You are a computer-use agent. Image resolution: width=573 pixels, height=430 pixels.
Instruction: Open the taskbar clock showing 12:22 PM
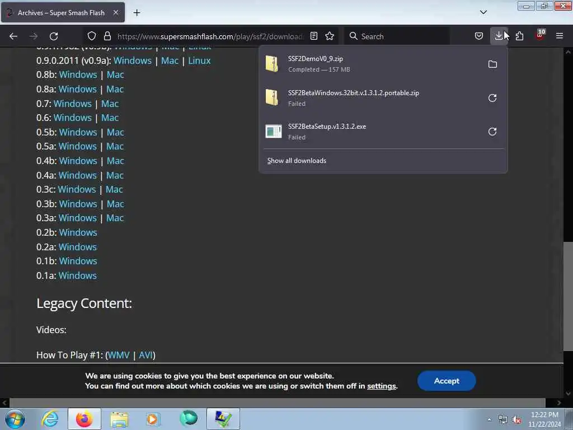click(x=544, y=419)
